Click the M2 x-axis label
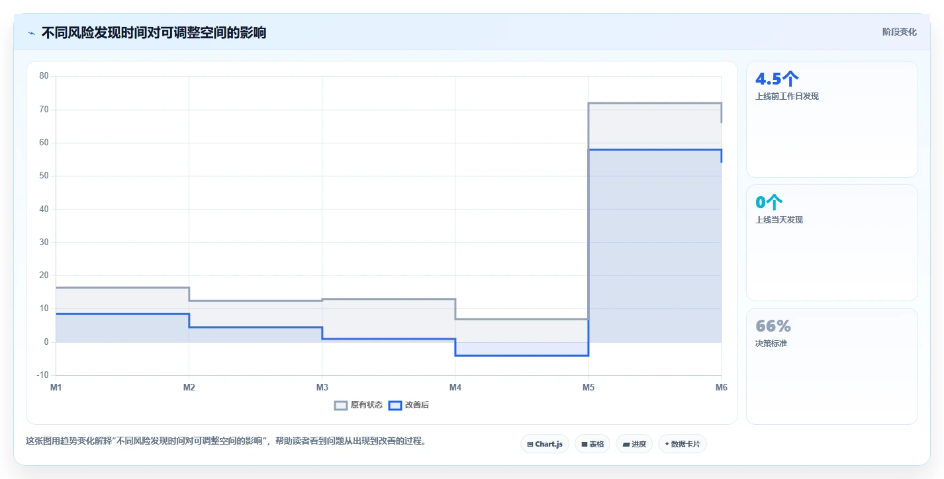Viewport: 944px width, 479px height. tap(189, 387)
